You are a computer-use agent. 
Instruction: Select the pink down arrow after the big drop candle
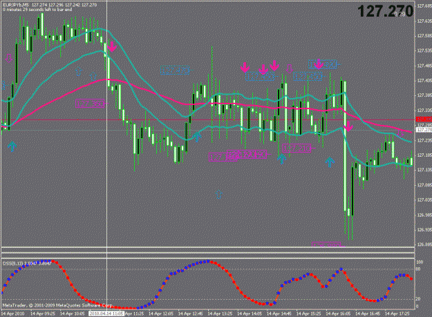[348, 126]
